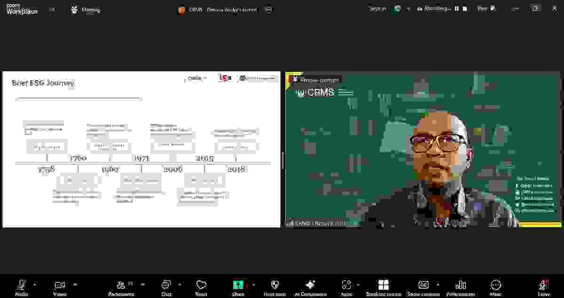Pause the recording
564x298 pixels.
pos(456,9)
